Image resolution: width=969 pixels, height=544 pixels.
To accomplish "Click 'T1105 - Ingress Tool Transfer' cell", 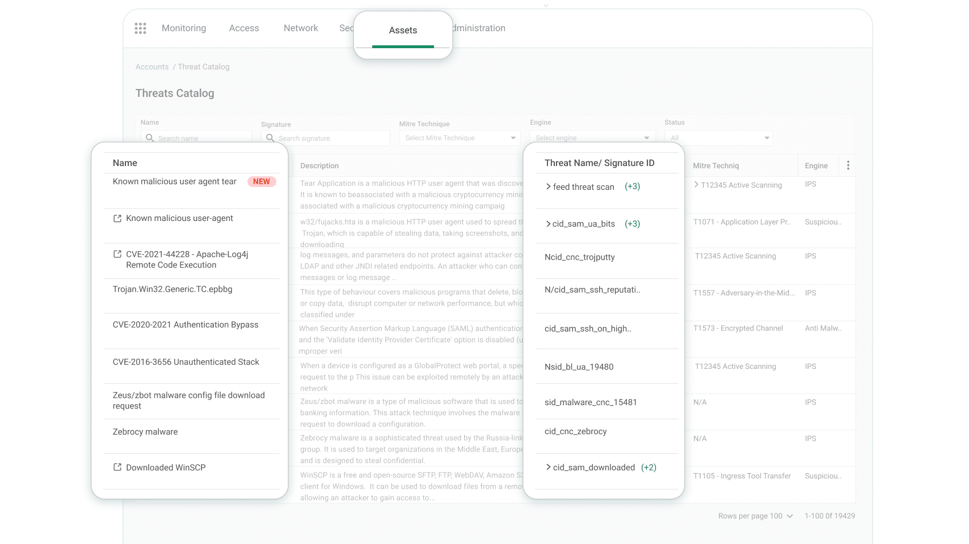I will [x=742, y=476].
